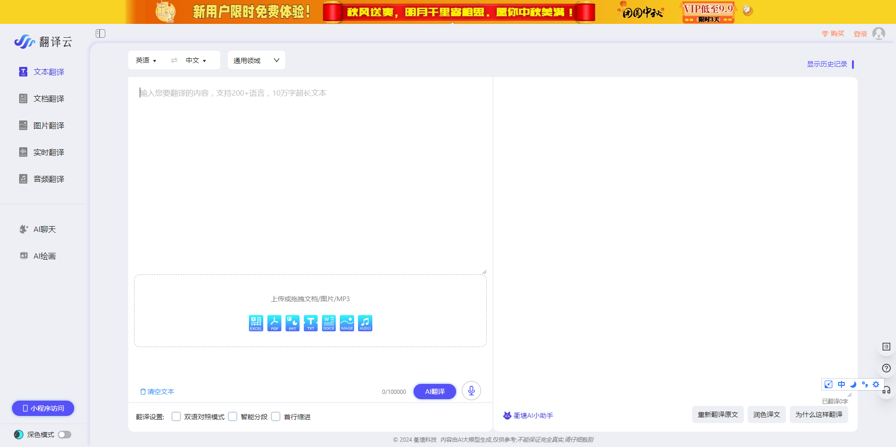Viewport: 896px width, 447px height.
Task: Toggle 中 Chinese input mode
Action: tap(841, 384)
